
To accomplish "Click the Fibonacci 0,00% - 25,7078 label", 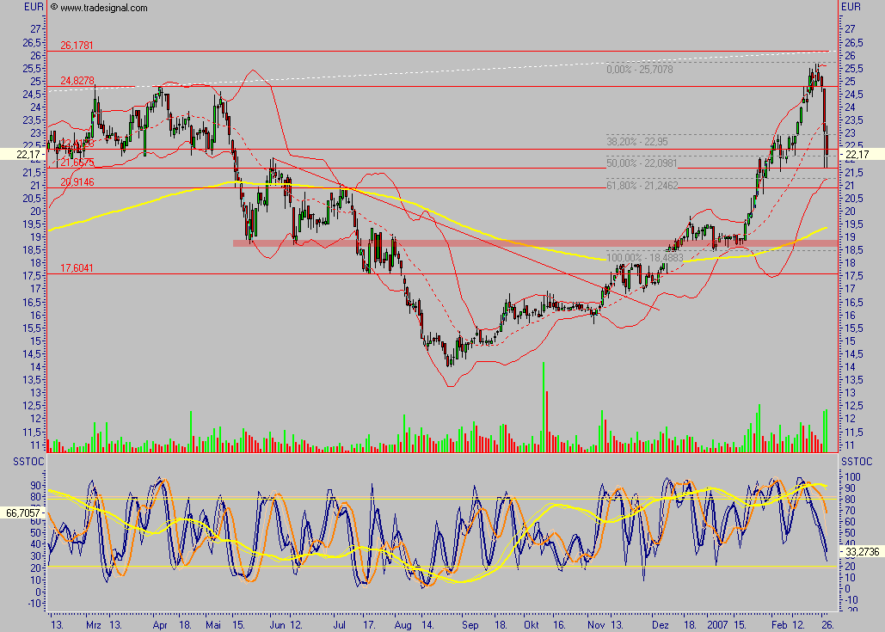I will 640,70.
